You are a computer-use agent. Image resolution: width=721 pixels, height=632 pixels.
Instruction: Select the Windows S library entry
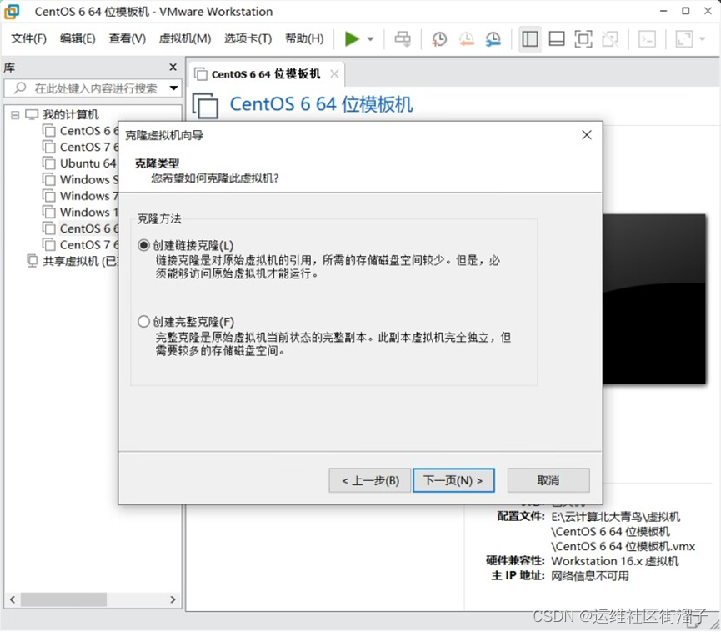pyautogui.click(x=81, y=180)
